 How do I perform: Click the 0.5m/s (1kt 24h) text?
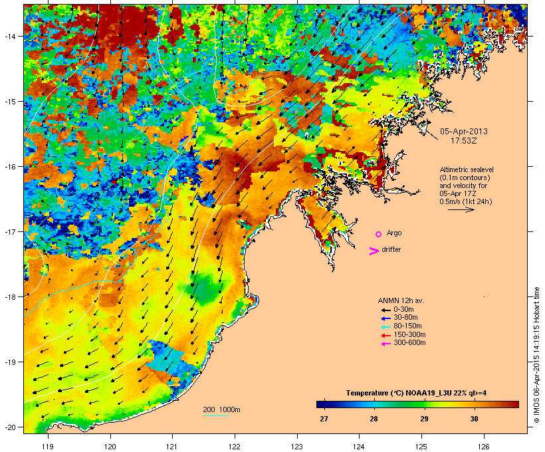pos(466,201)
